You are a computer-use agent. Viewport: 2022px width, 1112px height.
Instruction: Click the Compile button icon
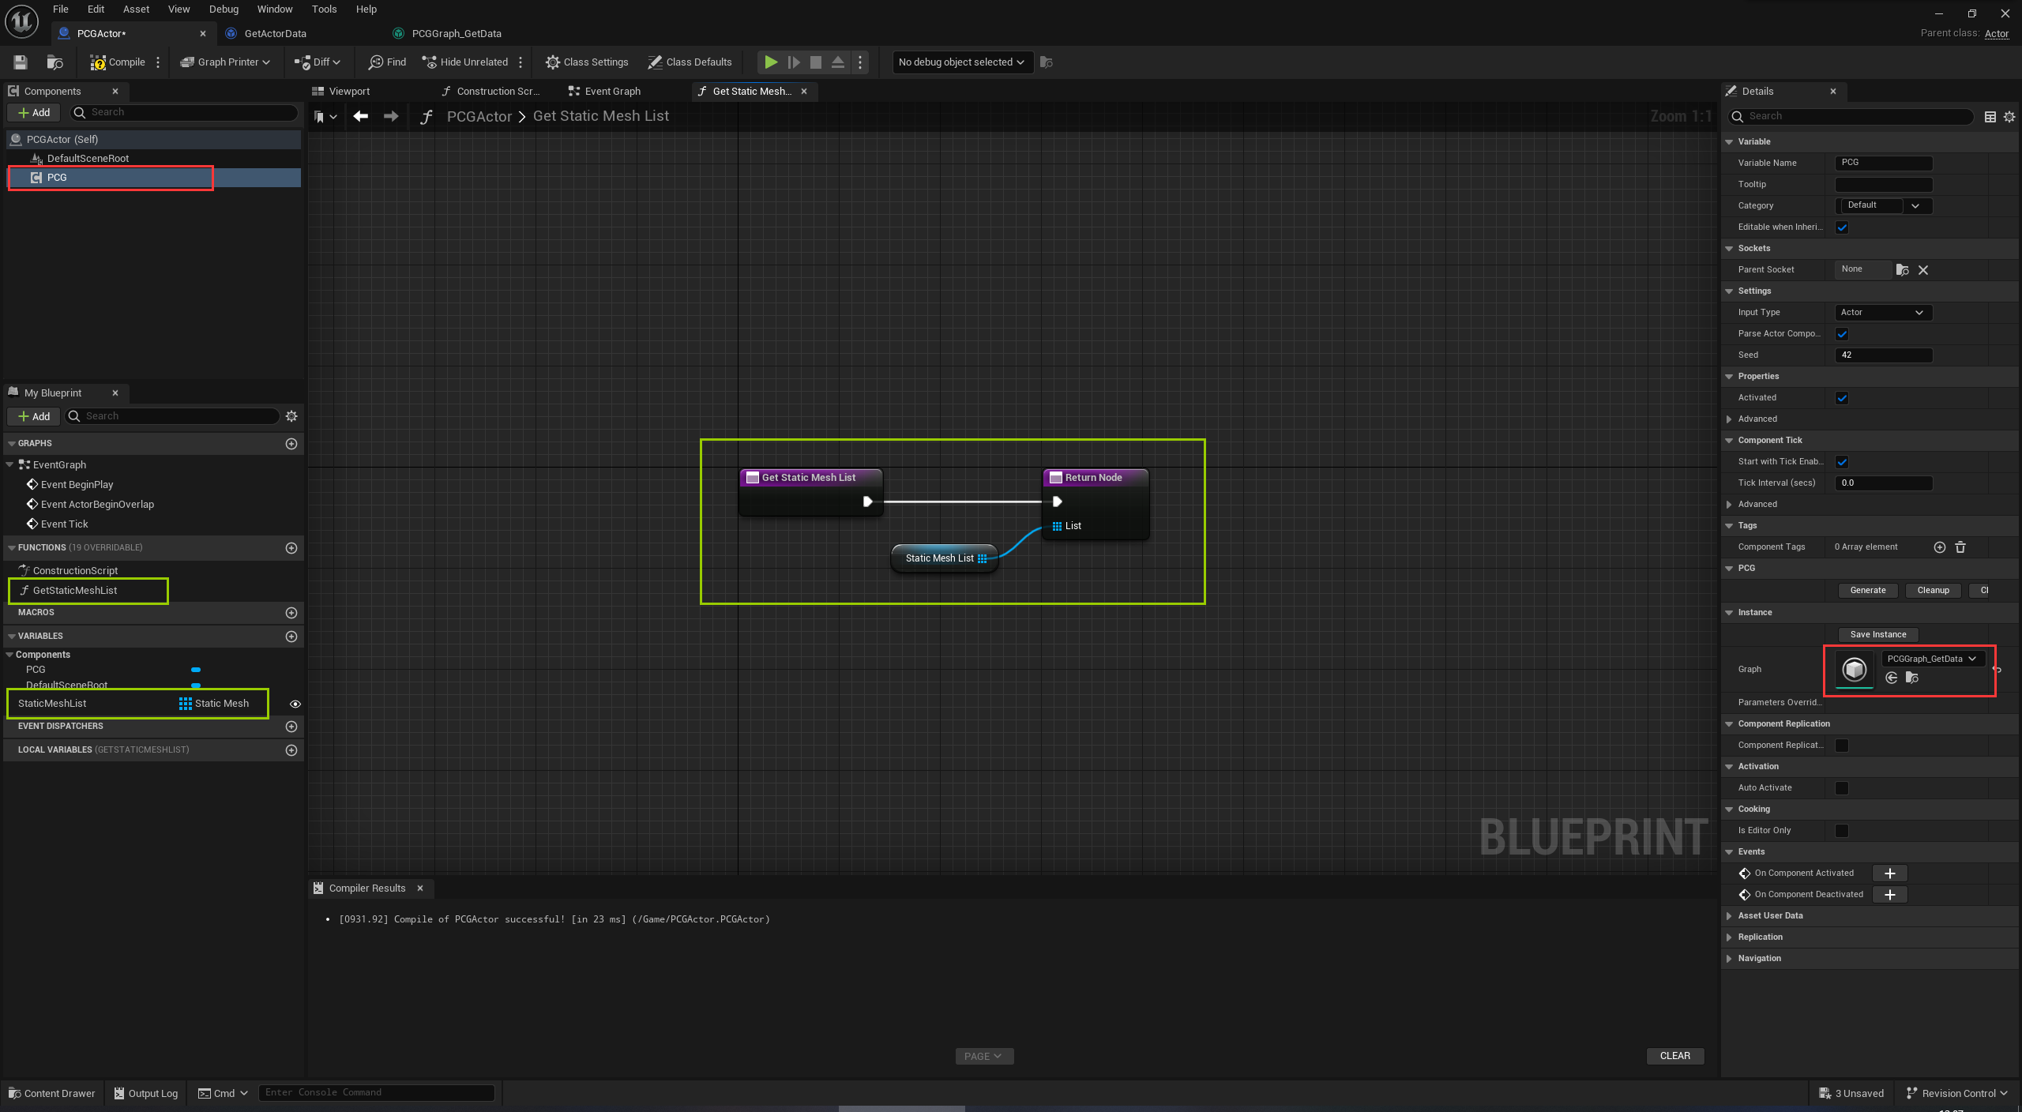pos(100,62)
